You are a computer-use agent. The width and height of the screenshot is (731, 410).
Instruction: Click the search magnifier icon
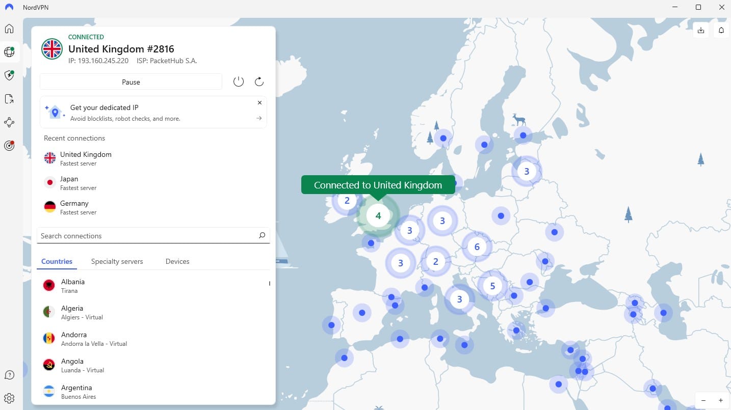tap(262, 235)
